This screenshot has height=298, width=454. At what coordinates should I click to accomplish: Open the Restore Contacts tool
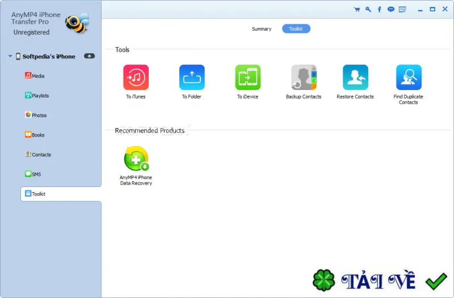tap(355, 78)
